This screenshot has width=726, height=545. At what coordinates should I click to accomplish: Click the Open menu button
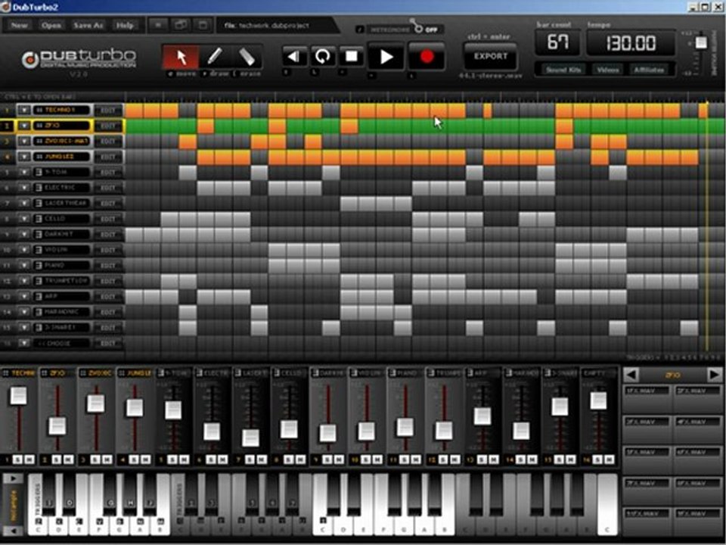pyautogui.click(x=51, y=25)
